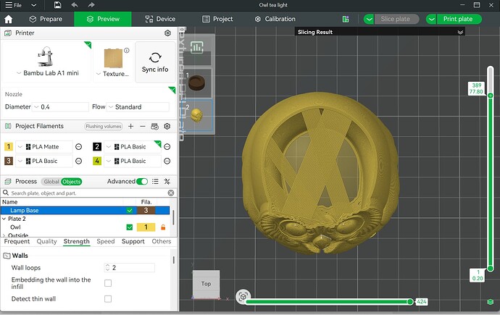Screen dimensions: 500x315
Task: Edit filament 4 PLA Basic preset icon
Action: coord(167,161)
